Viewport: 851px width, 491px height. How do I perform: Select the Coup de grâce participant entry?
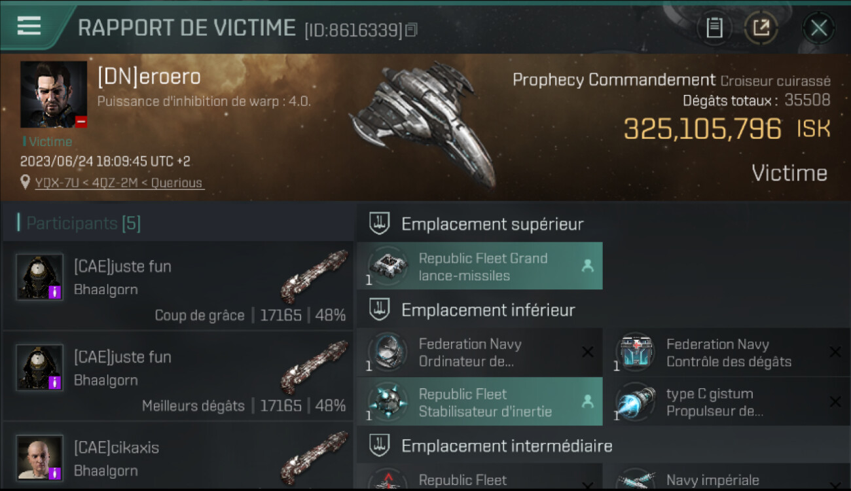pos(178,286)
